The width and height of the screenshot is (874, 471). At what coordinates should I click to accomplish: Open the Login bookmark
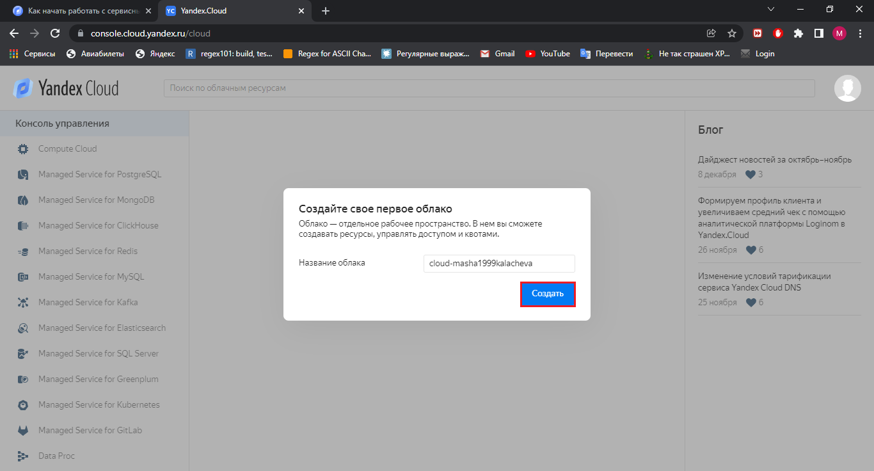pyautogui.click(x=758, y=54)
